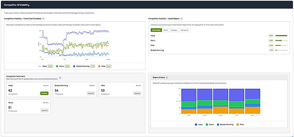Select the All prompts tab

(x=156, y=30)
